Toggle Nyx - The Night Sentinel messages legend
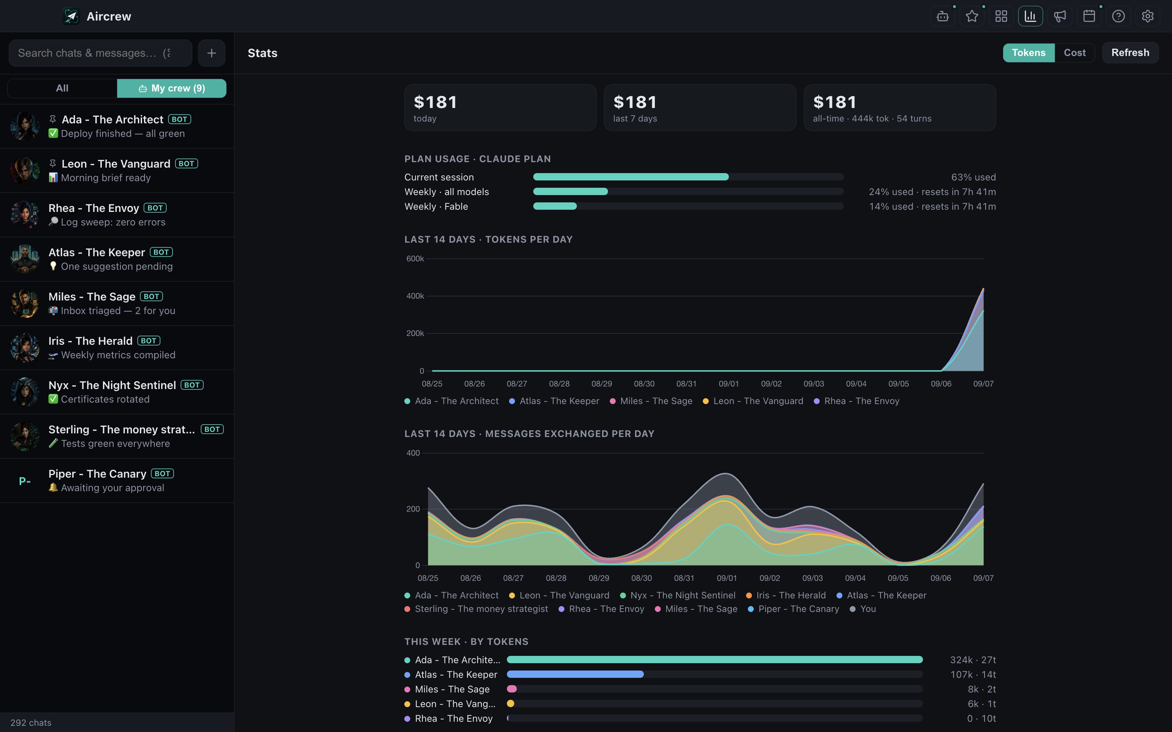Viewport: 1172px width, 732px height. tap(678, 595)
